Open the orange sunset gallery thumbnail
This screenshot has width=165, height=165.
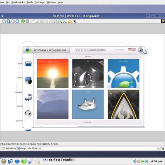click(x=53, y=73)
